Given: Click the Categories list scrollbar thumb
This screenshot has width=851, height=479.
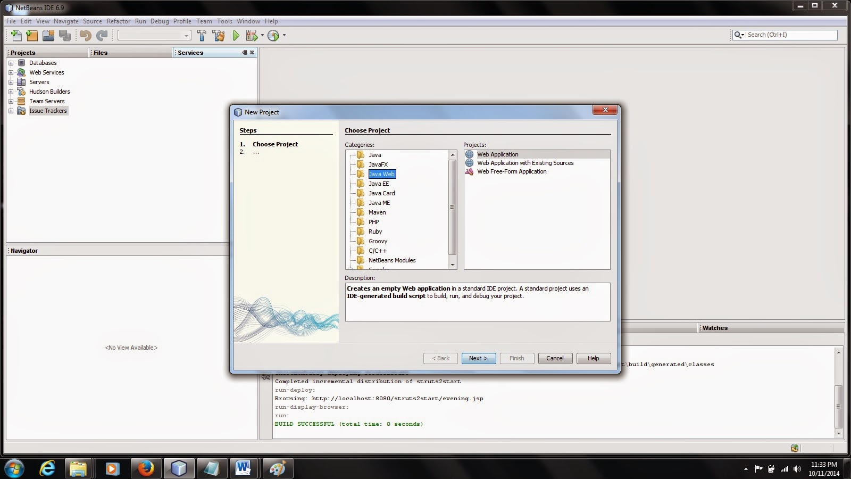Looking at the screenshot, I should click(453, 207).
